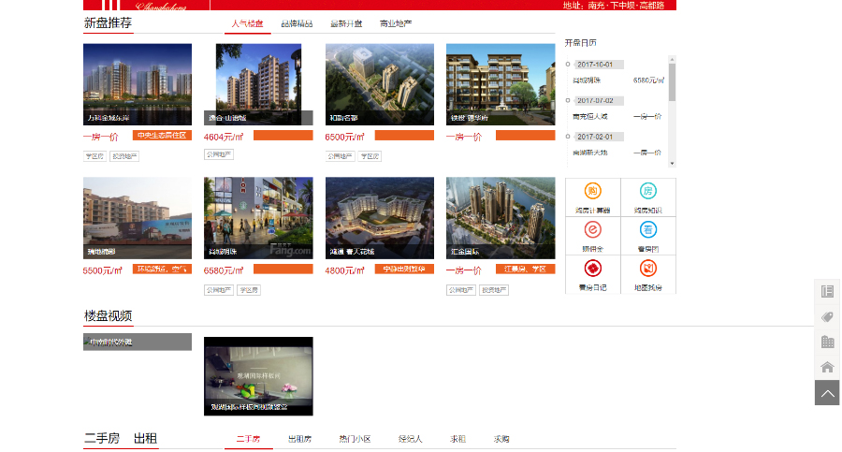Click down arrow of opening calendar list
Screen dimensions: 842x452
tap(672, 164)
